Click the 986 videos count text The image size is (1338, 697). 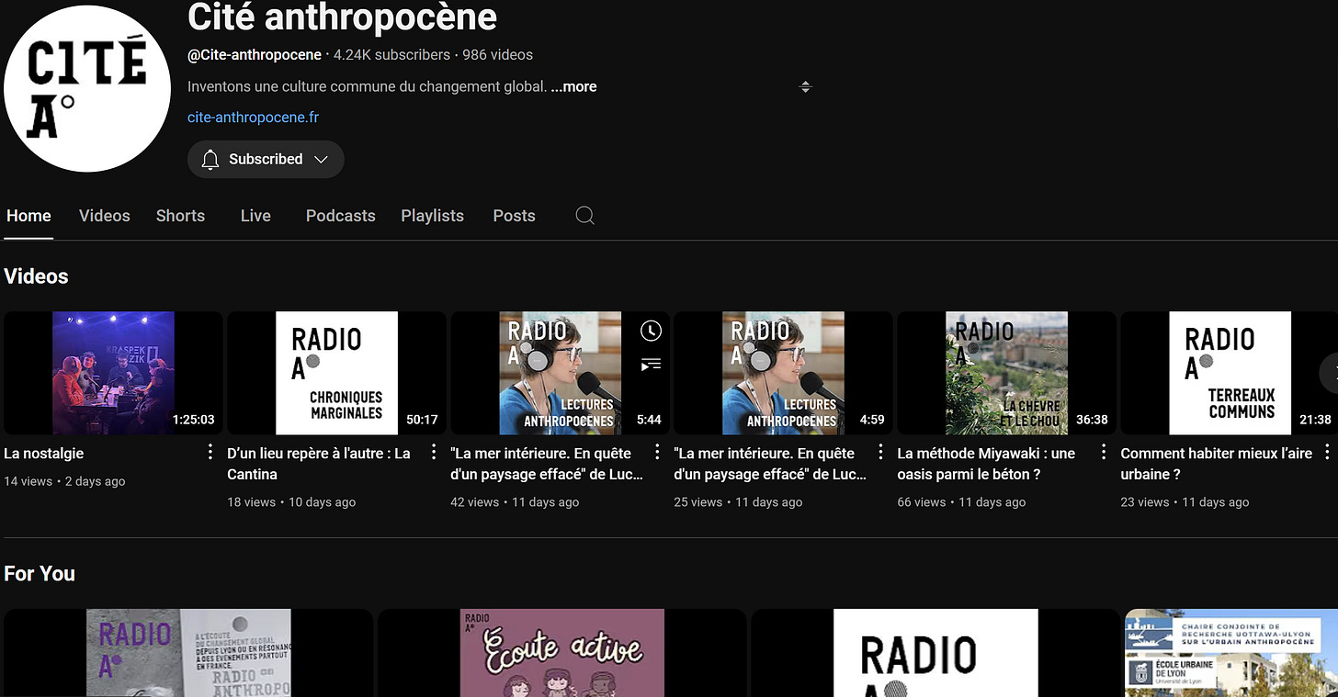497,55
